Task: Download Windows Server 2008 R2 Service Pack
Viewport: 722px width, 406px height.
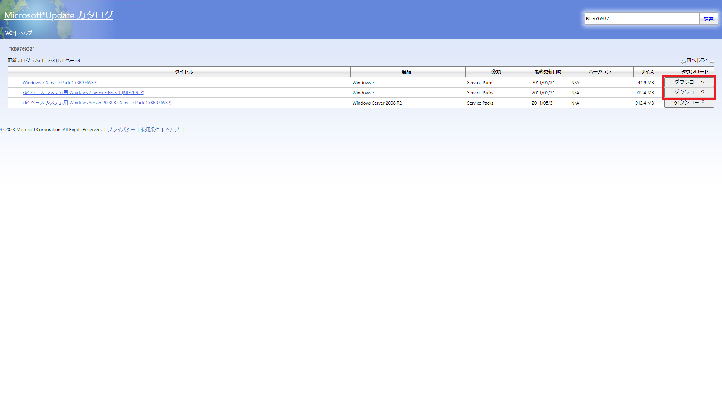Action: coord(689,103)
